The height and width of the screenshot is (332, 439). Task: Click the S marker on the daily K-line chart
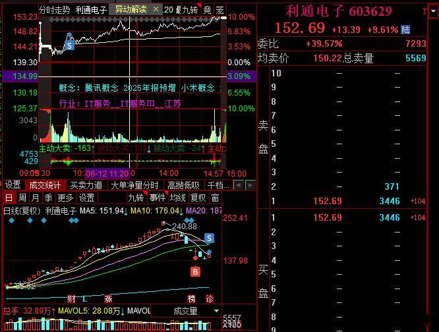tap(209, 238)
